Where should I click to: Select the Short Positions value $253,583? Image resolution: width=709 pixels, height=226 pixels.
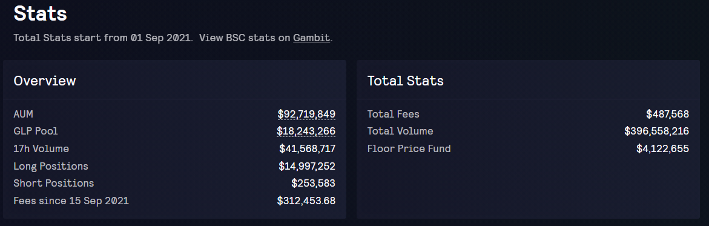point(314,184)
